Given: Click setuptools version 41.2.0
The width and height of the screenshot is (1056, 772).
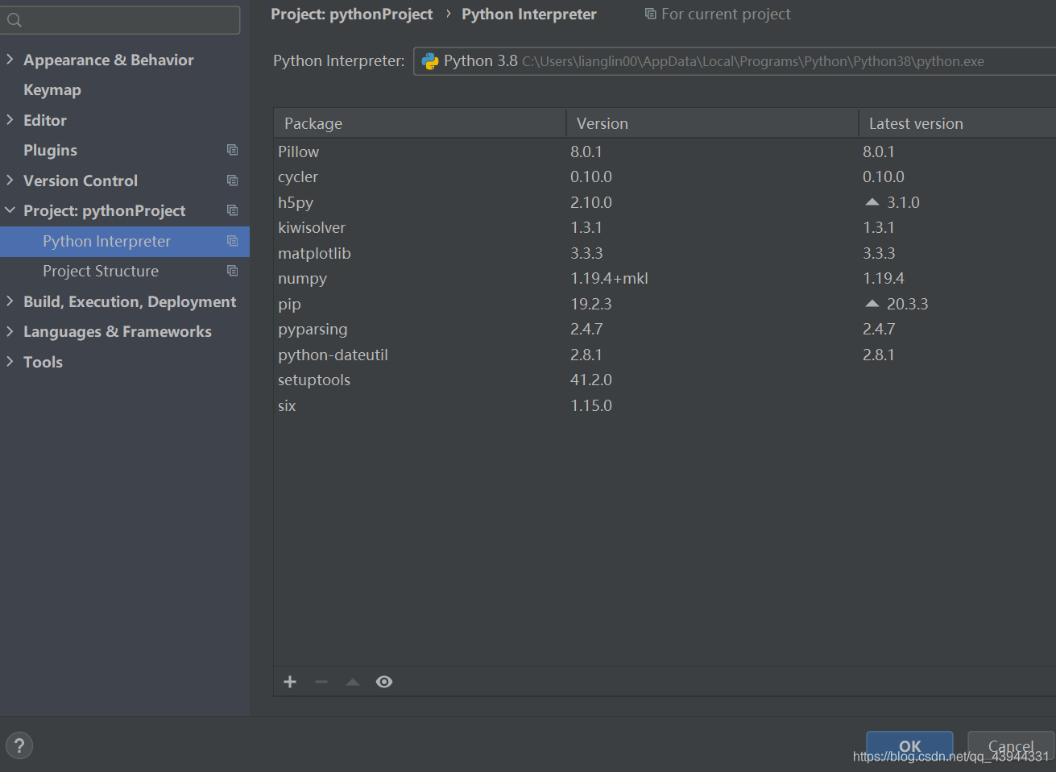Looking at the screenshot, I should pyautogui.click(x=591, y=380).
